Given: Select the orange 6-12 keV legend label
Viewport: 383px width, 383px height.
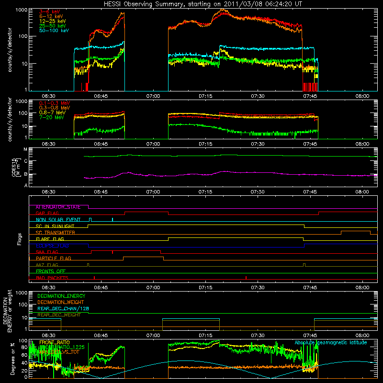Looking at the screenshot, I should 51,16.
